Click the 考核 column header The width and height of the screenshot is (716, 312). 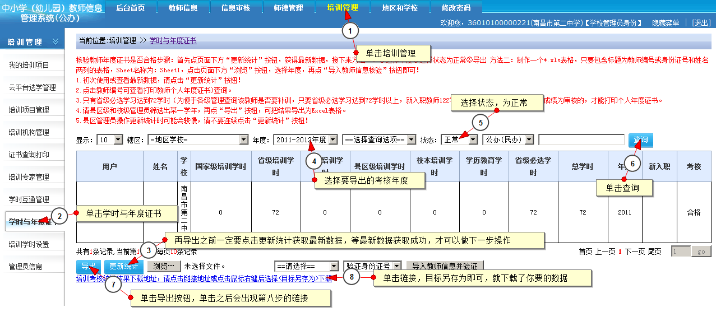(x=694, y=166)
